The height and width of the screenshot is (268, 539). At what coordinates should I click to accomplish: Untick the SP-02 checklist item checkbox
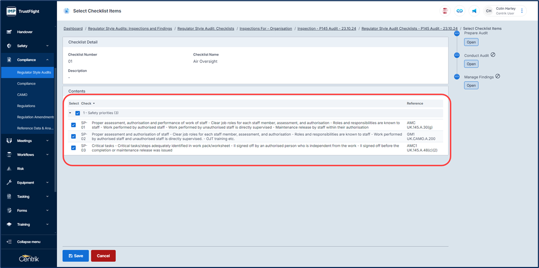73,137
